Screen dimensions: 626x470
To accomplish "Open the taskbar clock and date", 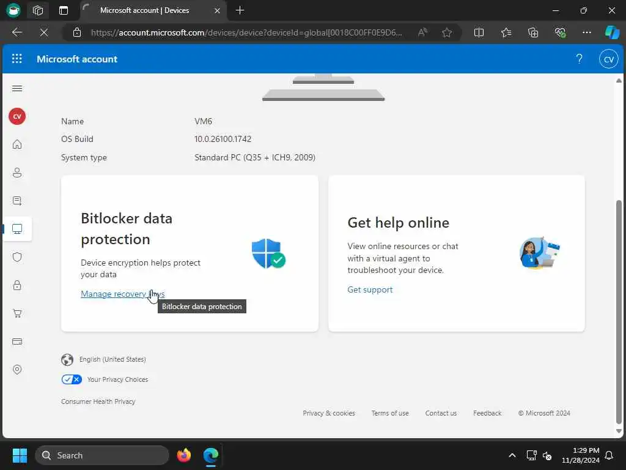I will tap(580, 455).
